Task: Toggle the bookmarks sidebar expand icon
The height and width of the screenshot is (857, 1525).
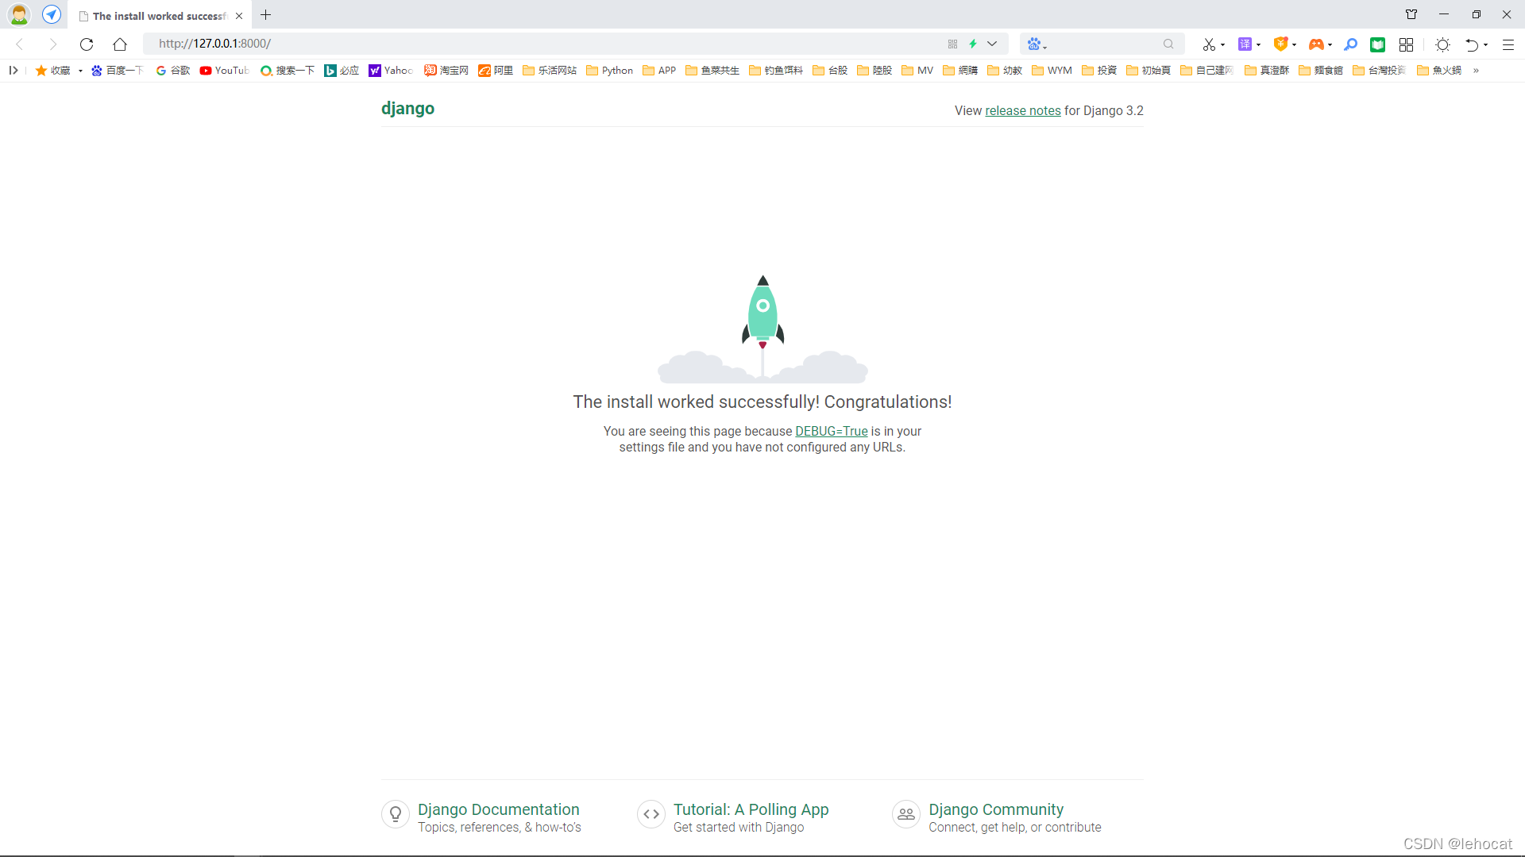Action: pyautogui.click(x=14, y=71)
